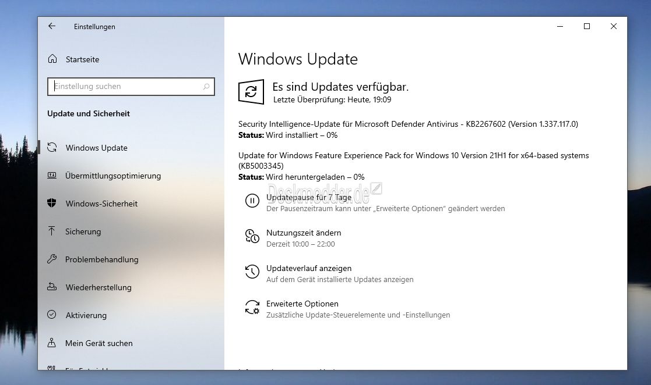651x385 pixels.
Task: Click the update status refresh icon
Action: tap(251, 91)
